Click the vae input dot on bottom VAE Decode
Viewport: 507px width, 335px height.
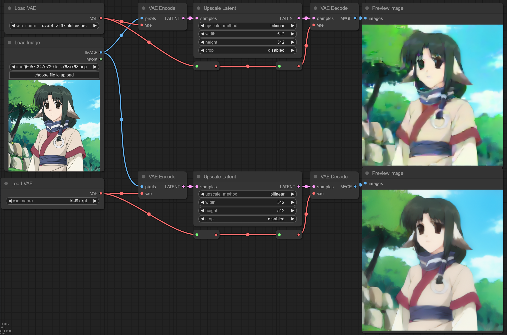313,193
